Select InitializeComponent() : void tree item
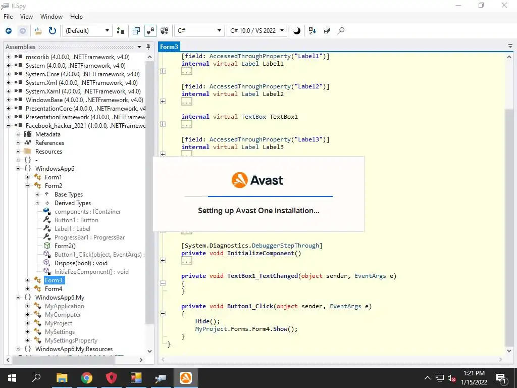 pos(91,271)
